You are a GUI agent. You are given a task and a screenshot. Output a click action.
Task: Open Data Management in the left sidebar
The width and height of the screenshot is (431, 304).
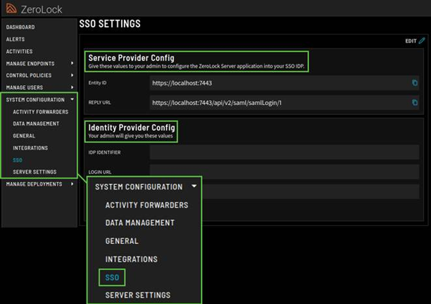(36, 123)
